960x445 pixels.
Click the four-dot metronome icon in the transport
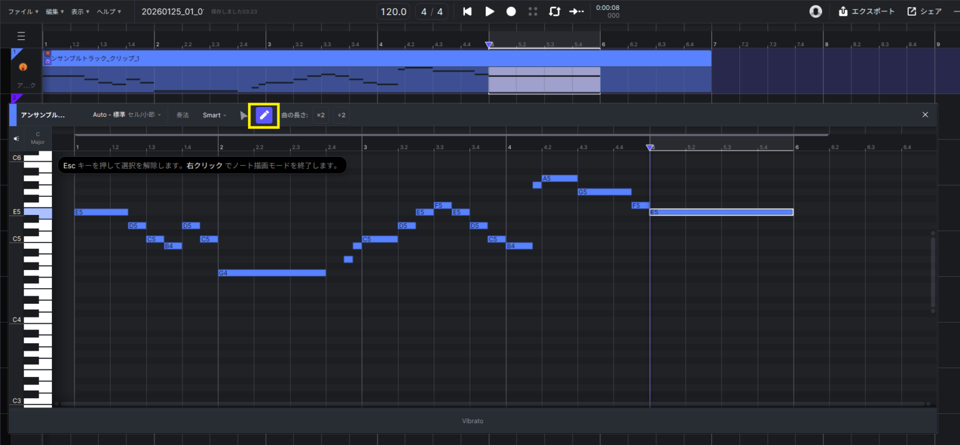coord(532,11)
